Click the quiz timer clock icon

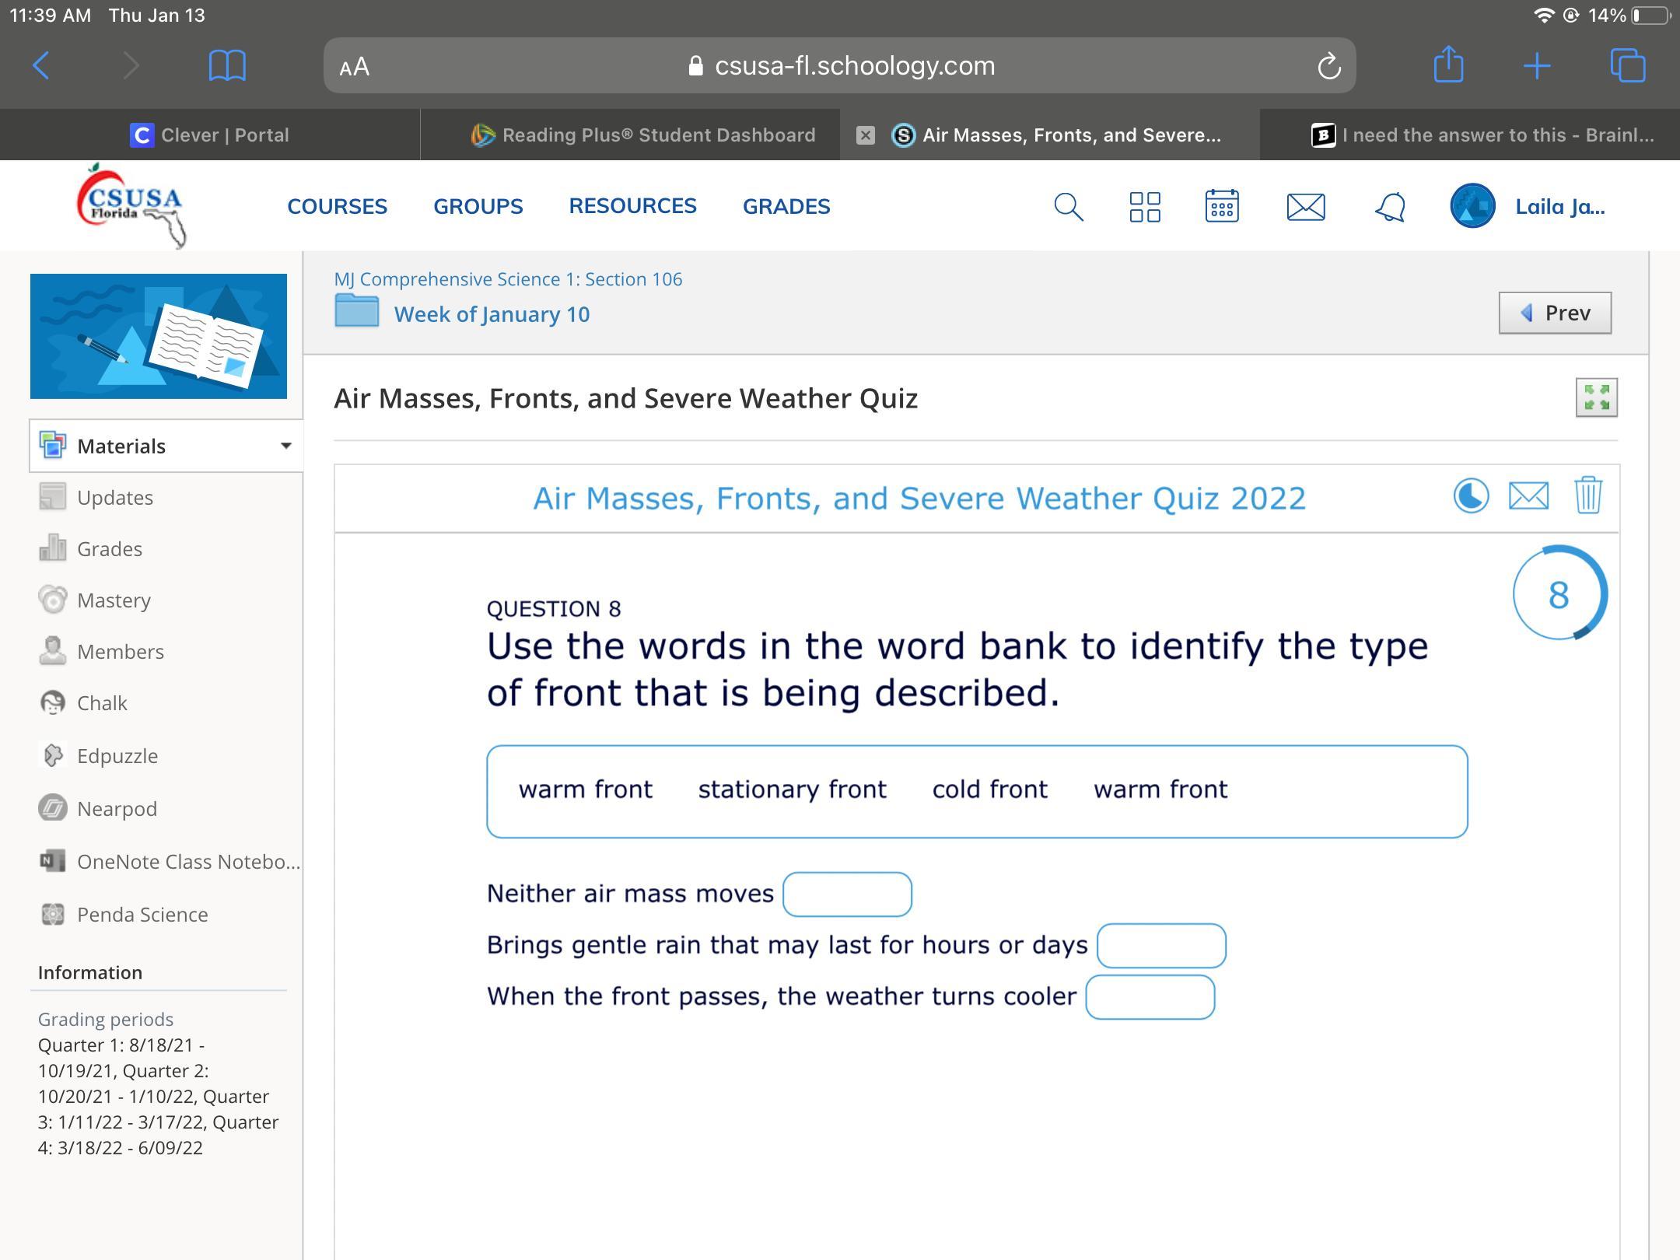point(1471,496)
